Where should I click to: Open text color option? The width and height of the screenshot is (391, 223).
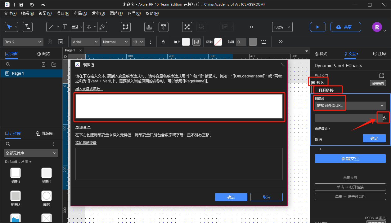click(x=163, y=42)
